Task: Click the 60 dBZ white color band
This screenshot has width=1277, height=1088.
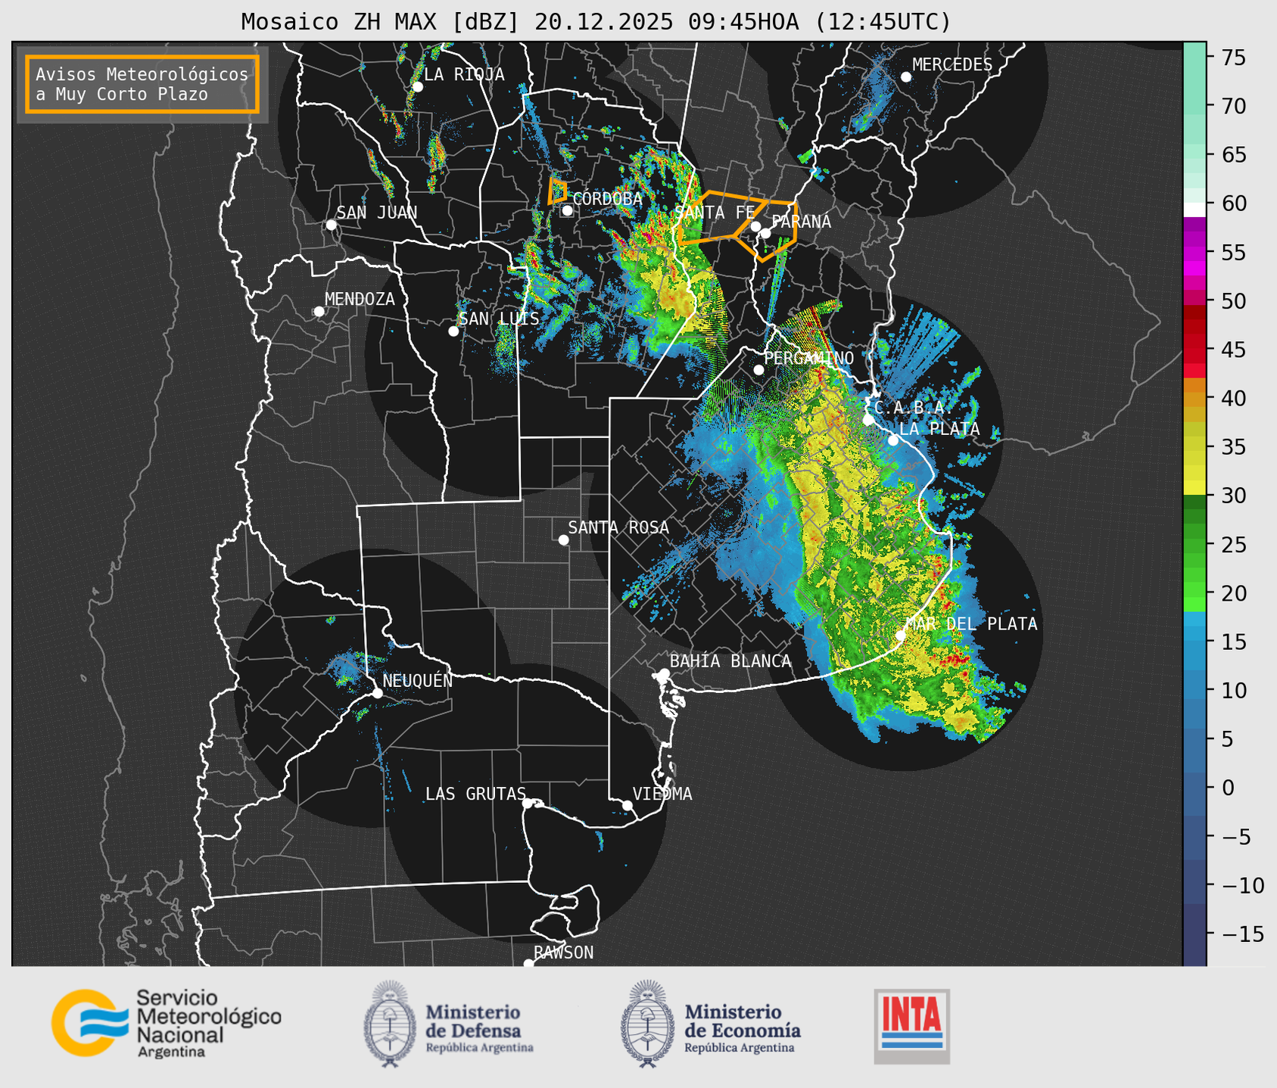Action: 1194,210
